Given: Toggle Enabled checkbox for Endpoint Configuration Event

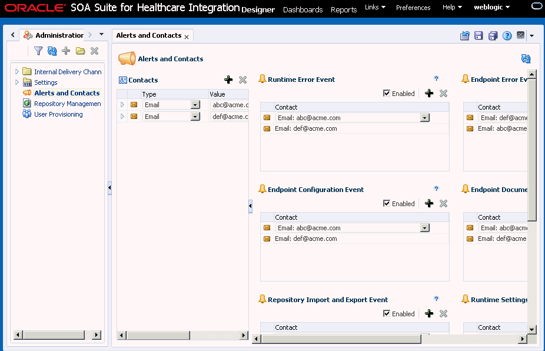Looking at the screenshot, I should click(387, 203).
